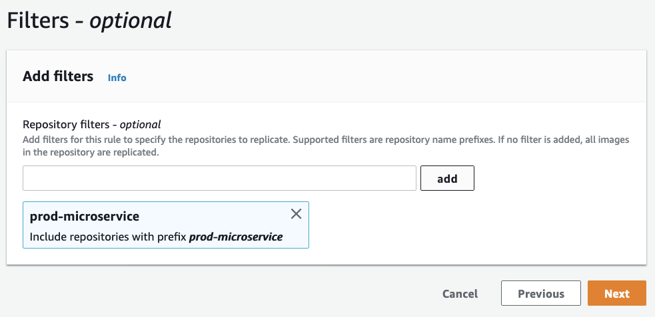
Task: Cancel the filter setup
Action: [460, 294]
